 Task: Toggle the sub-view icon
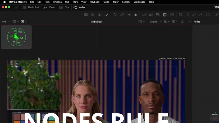click(x=22, y=22)
